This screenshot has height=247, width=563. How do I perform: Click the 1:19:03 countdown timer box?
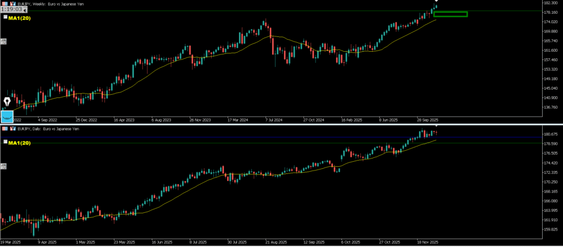point(12,10)
